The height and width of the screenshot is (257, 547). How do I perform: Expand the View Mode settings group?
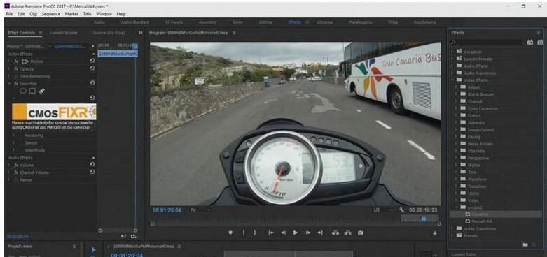point(13,150)
